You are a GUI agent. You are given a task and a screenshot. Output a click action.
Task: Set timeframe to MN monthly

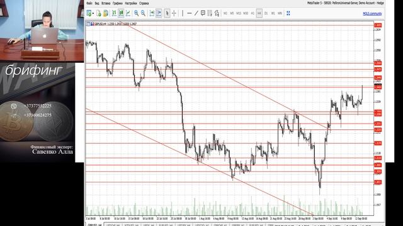click(280, 13)
